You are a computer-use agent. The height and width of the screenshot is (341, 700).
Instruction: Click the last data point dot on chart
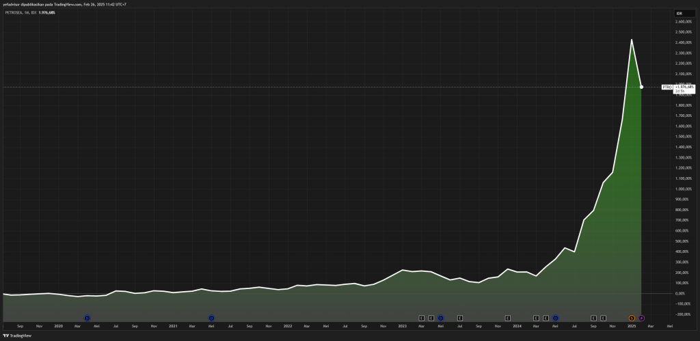coord(641,87)
